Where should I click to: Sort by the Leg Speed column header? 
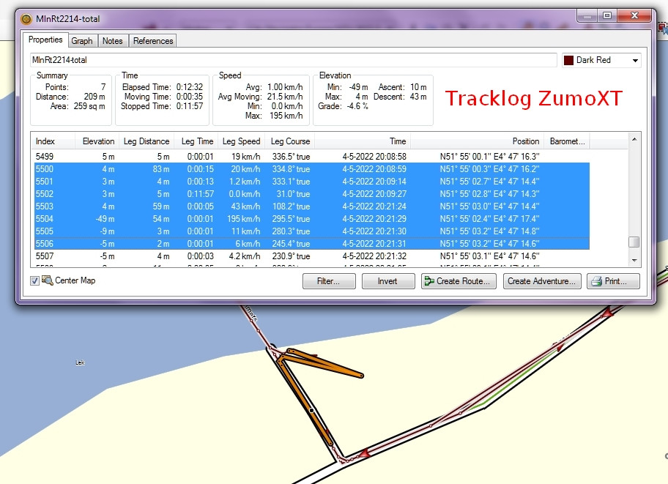point(242,141)
